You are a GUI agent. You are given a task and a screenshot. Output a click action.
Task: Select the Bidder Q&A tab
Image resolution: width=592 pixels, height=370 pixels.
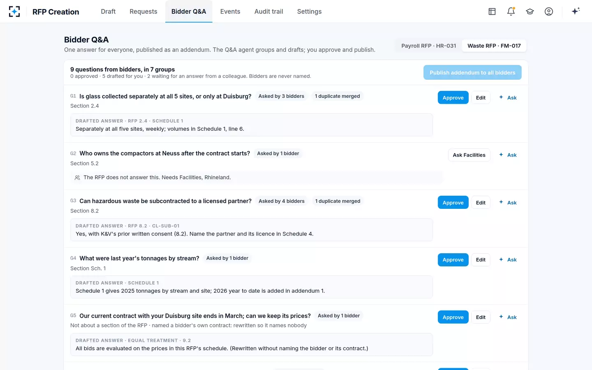pyautogui.click(x=189, y=12)
